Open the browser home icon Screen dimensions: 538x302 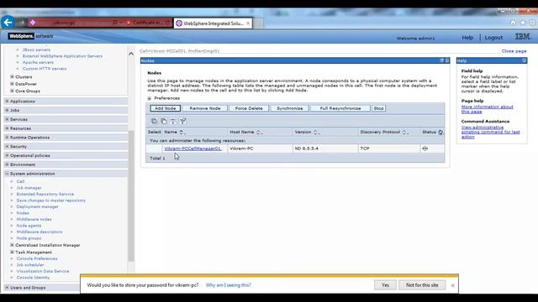coord(513,23)
